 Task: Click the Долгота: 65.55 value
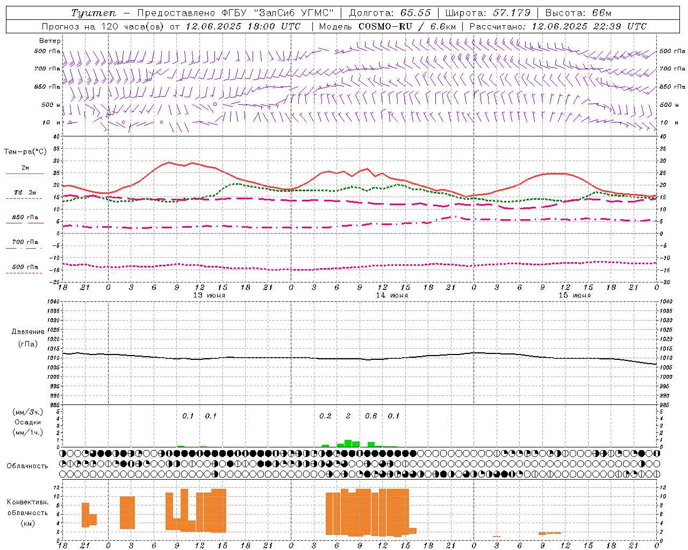pyautogui.click(x=390, y=13)
